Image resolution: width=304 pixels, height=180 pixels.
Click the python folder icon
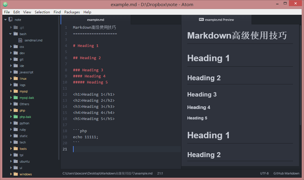[16, 123]
